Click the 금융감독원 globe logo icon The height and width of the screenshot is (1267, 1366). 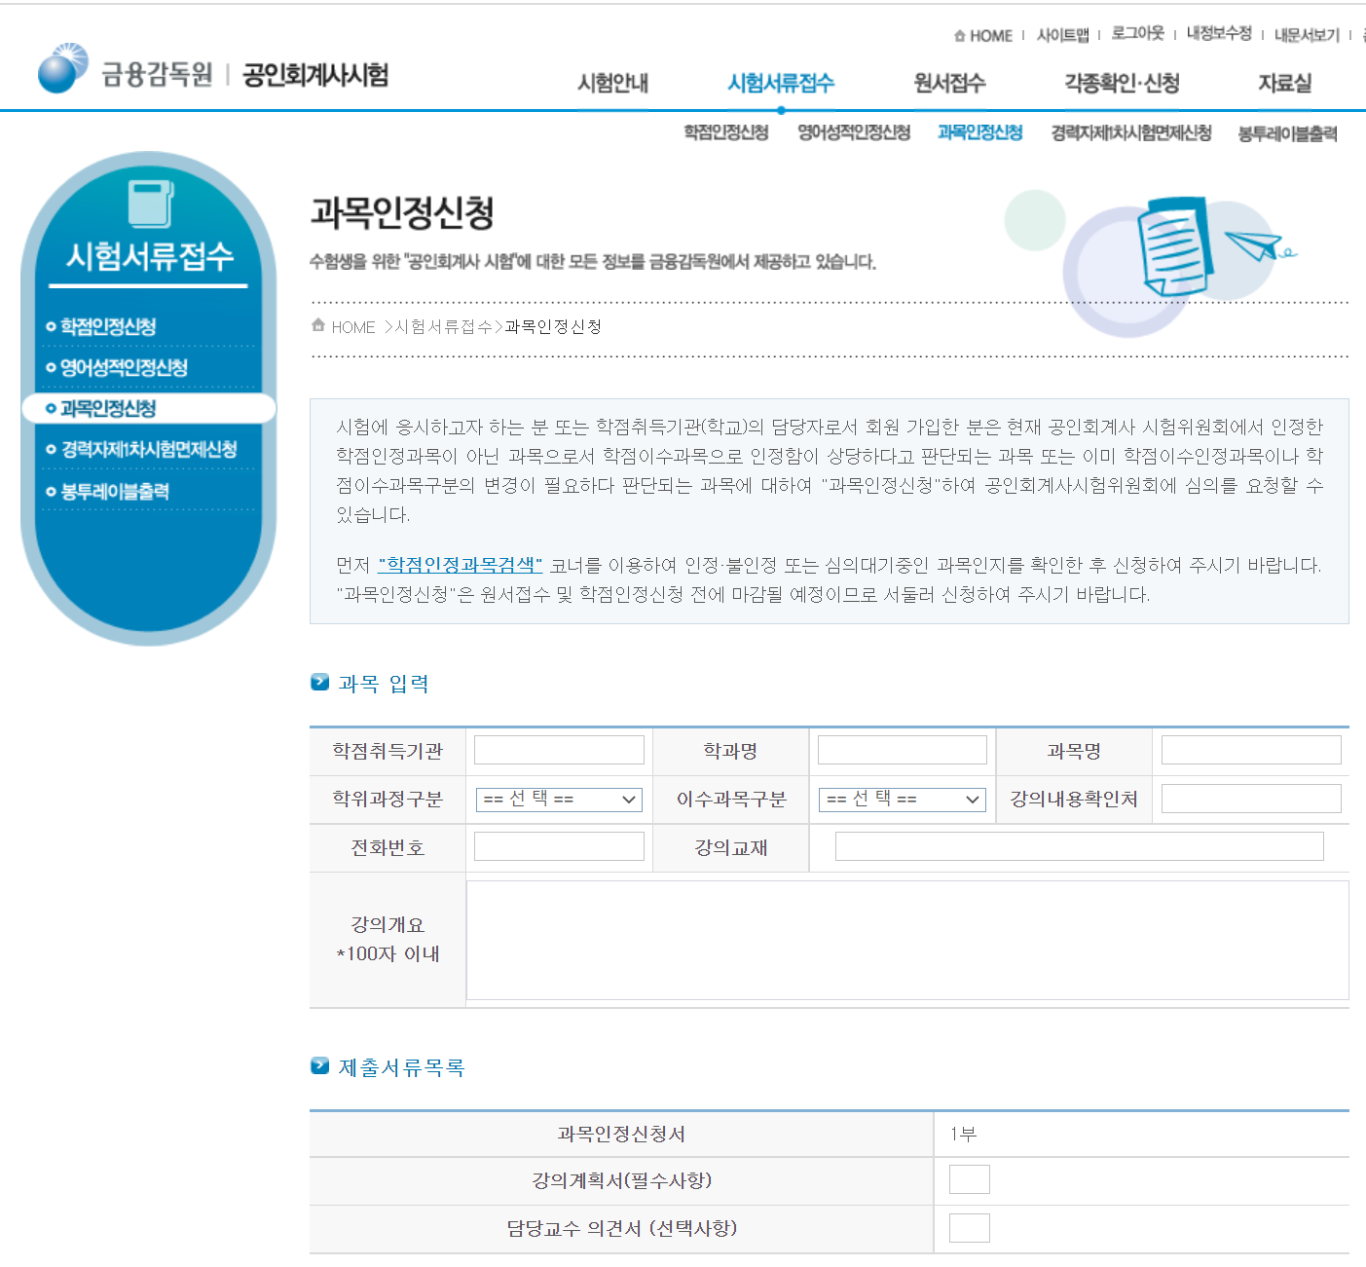click(x=63, y=68)
